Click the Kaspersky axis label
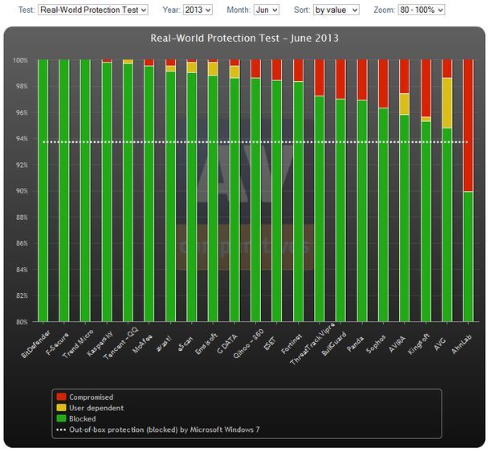 (100, 344)
